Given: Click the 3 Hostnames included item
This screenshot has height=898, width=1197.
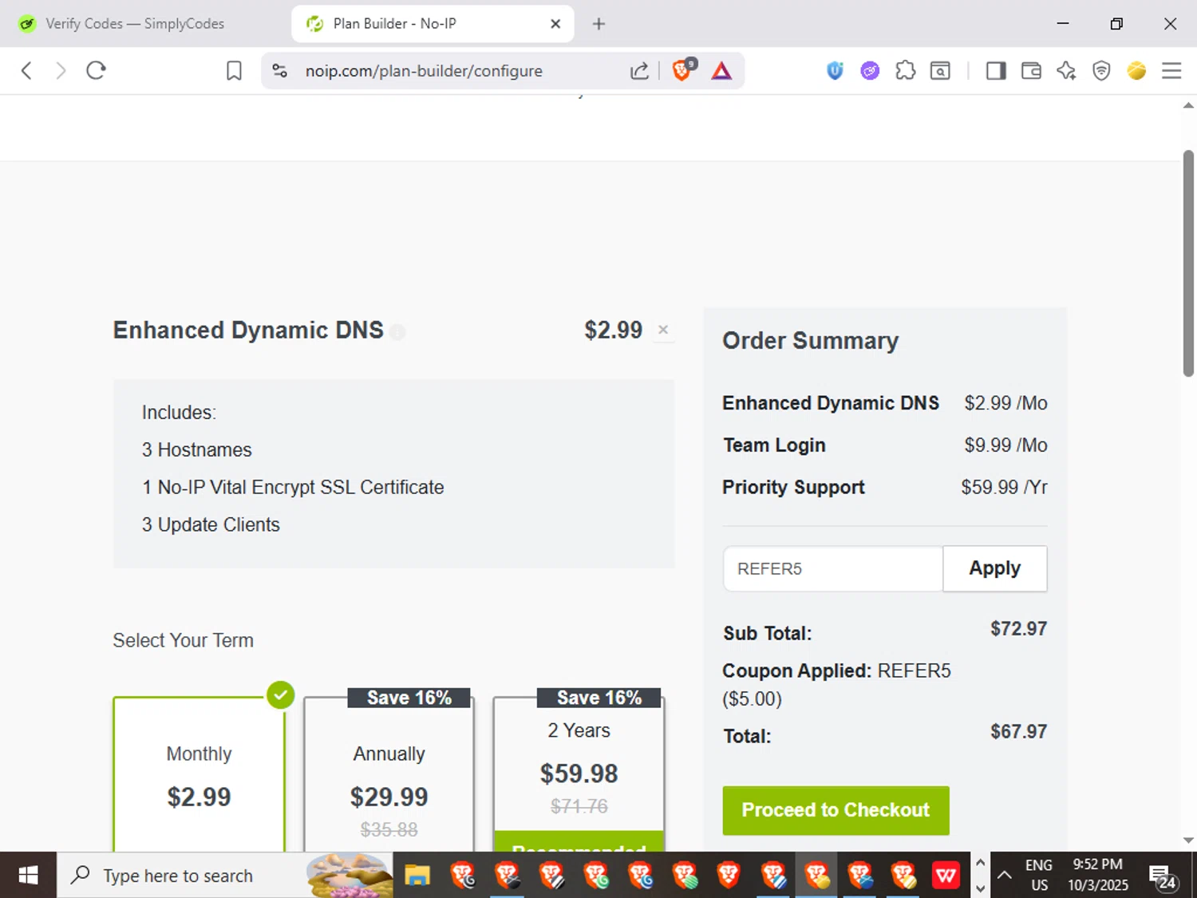Looking at the screenshot, I should click(196, 450).
